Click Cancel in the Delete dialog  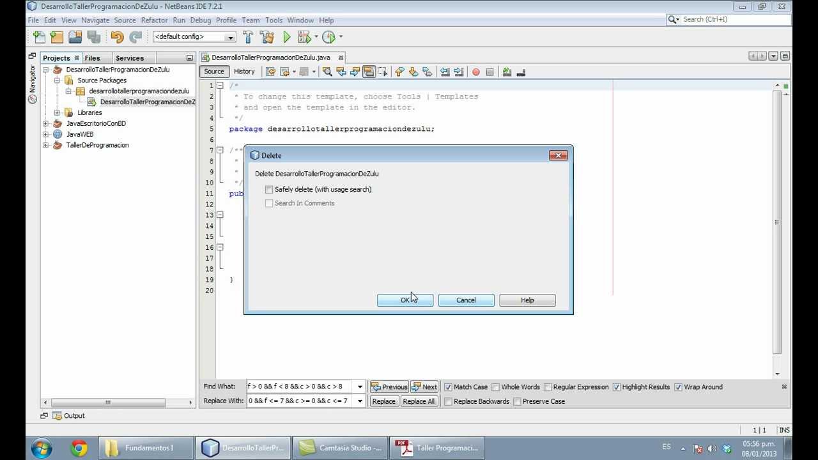(466, 300)
